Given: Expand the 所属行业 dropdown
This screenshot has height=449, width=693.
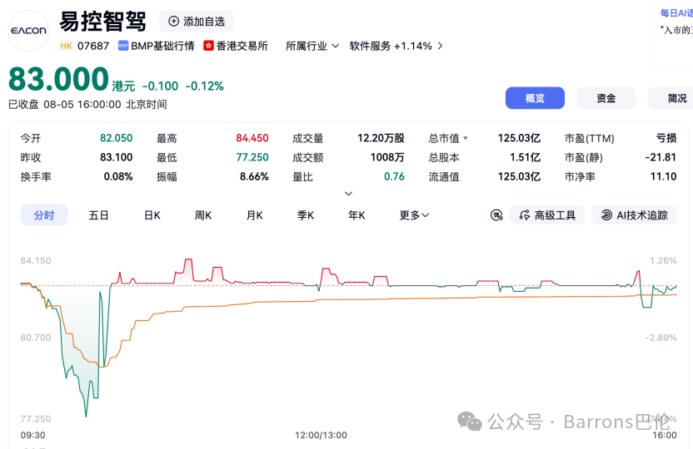Looking at the screenshot, I should (x=312, y=46).
